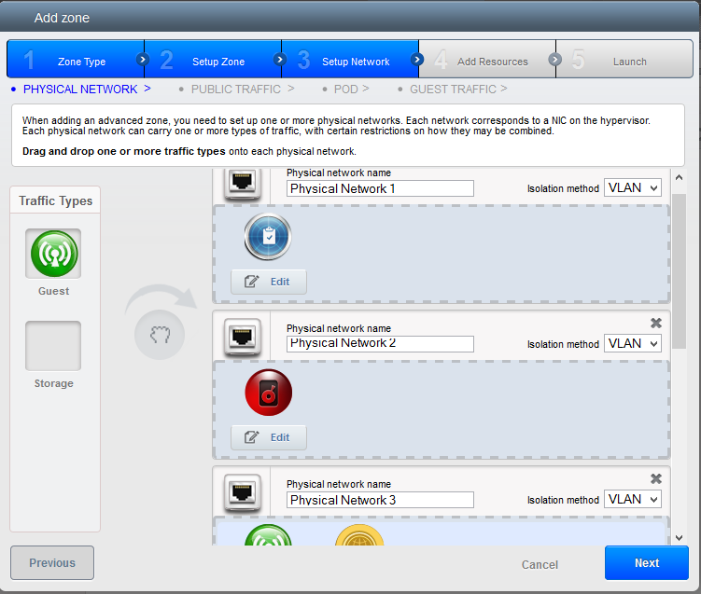The width and height of the screenshot is (701, 594).
Task: Click the Next button
Action: 647,562
